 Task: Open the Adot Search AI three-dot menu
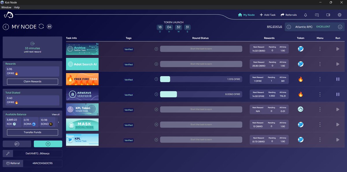coord(320,64)
